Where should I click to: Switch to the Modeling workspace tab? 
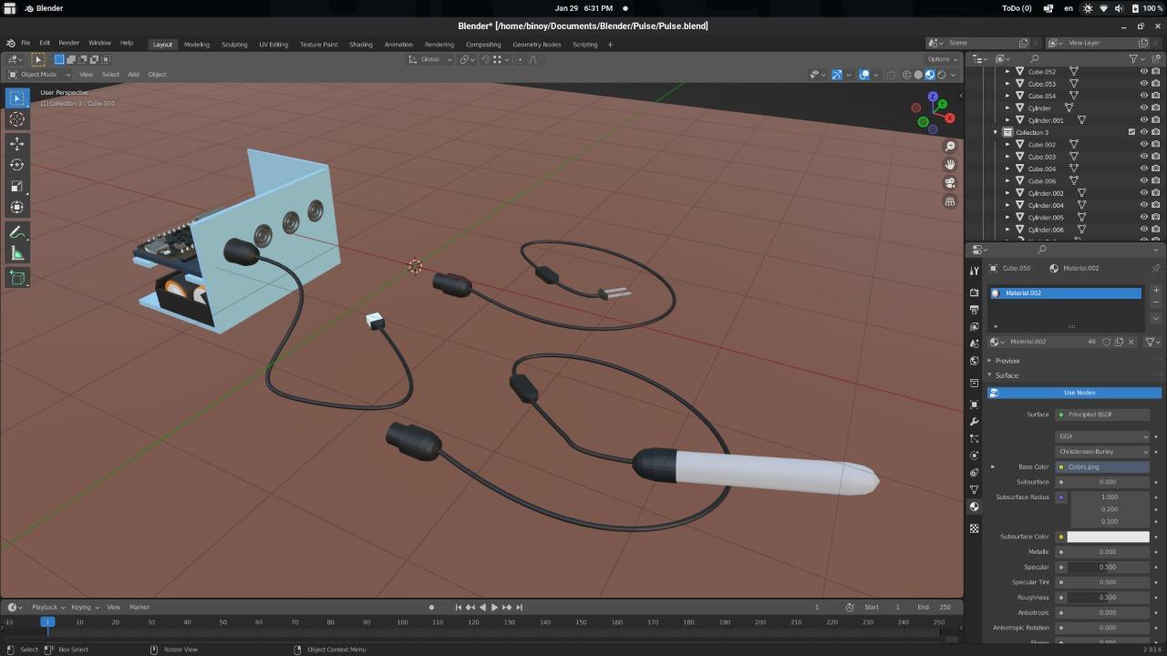tap(196, 44)
